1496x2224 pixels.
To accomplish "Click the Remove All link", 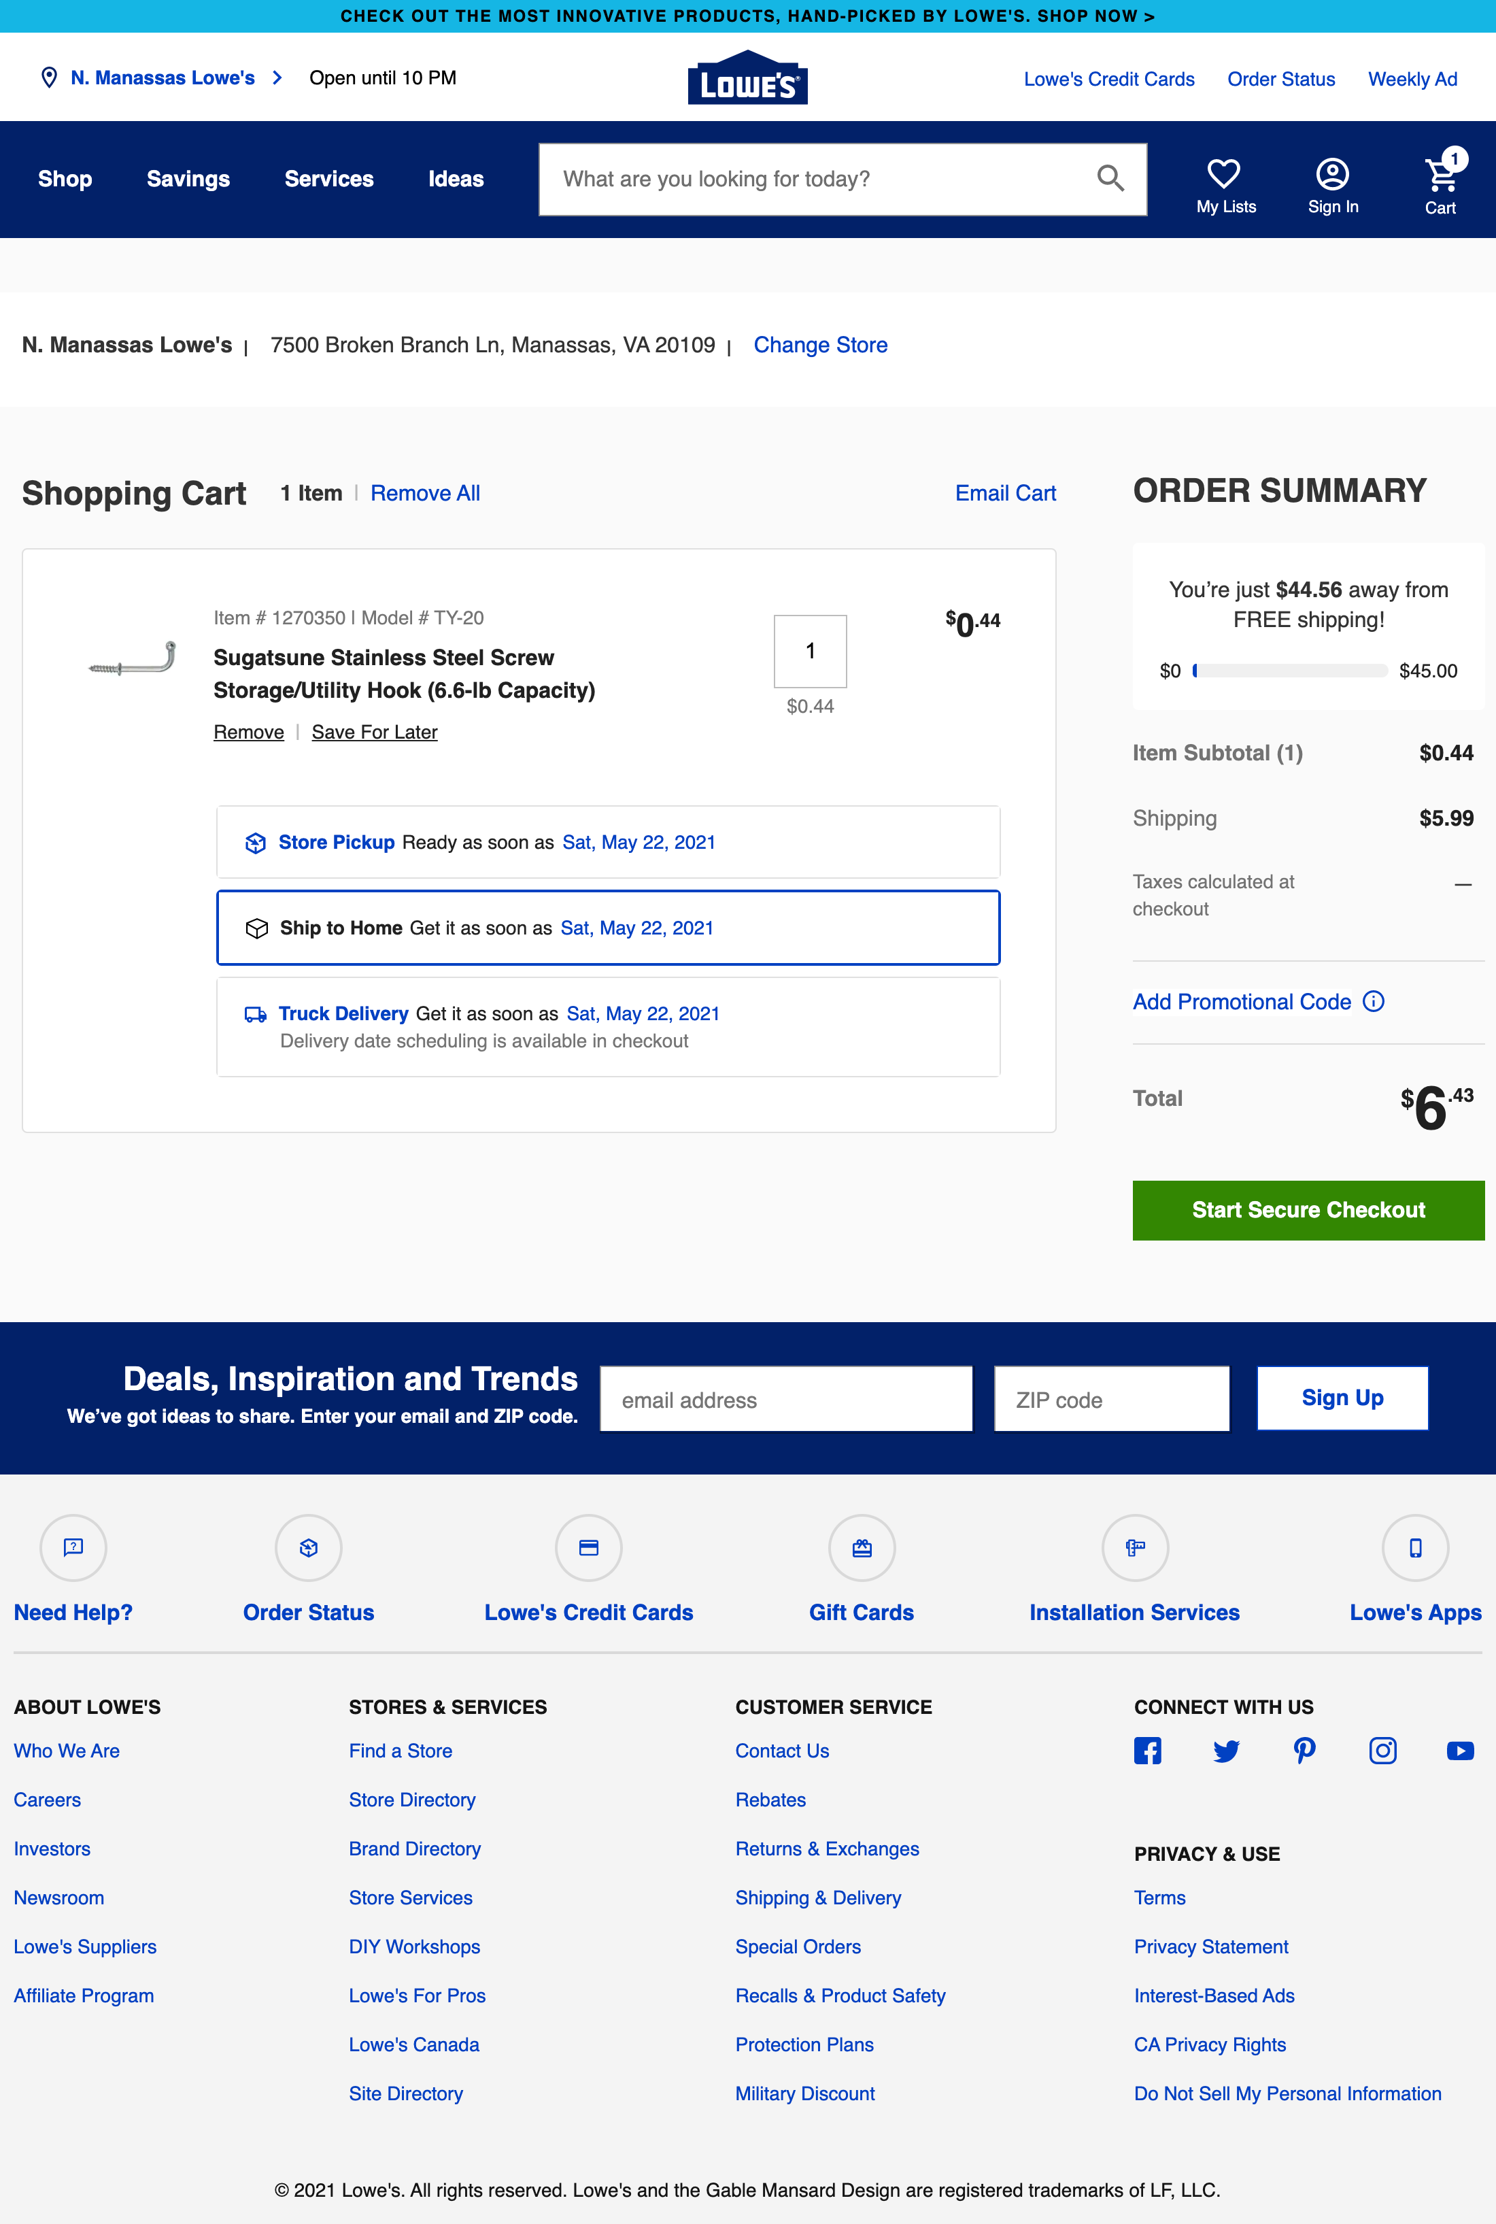I will pos(424,492).
